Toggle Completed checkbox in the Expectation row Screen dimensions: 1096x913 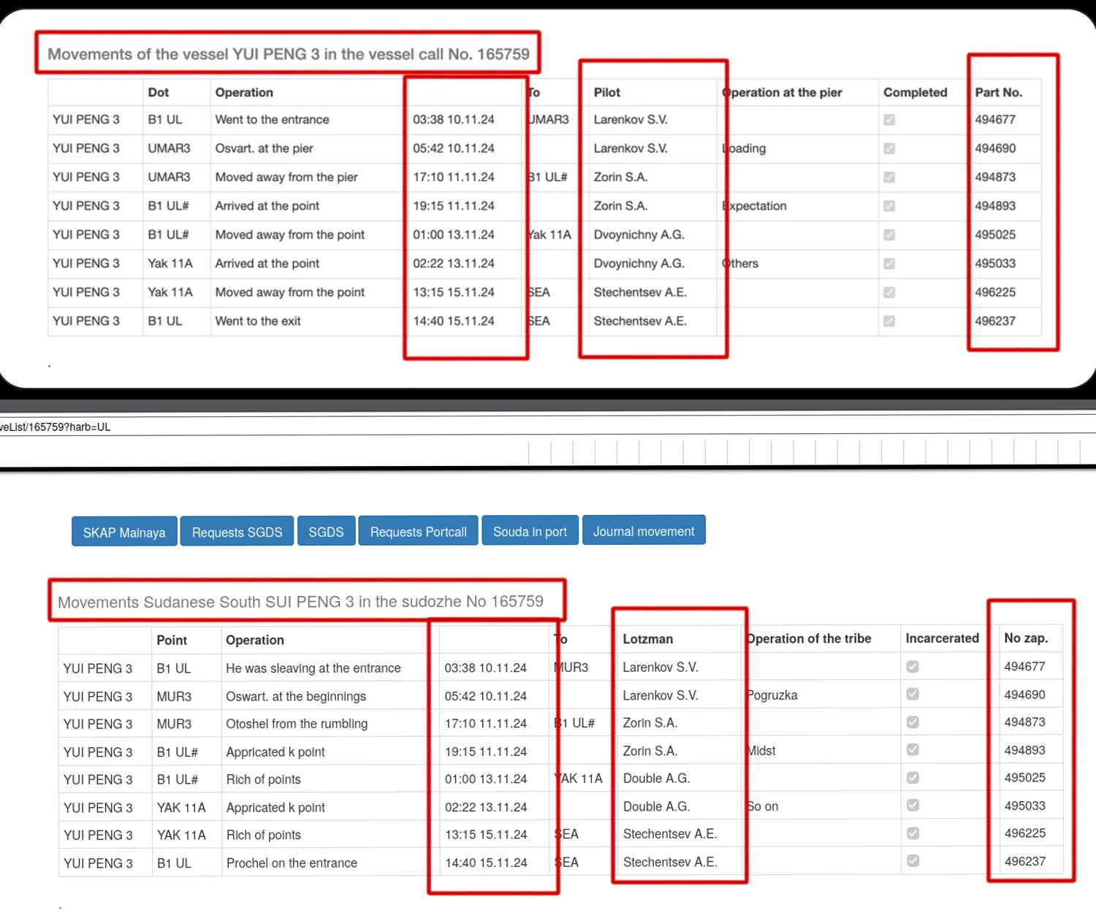(x=889, y=206)
